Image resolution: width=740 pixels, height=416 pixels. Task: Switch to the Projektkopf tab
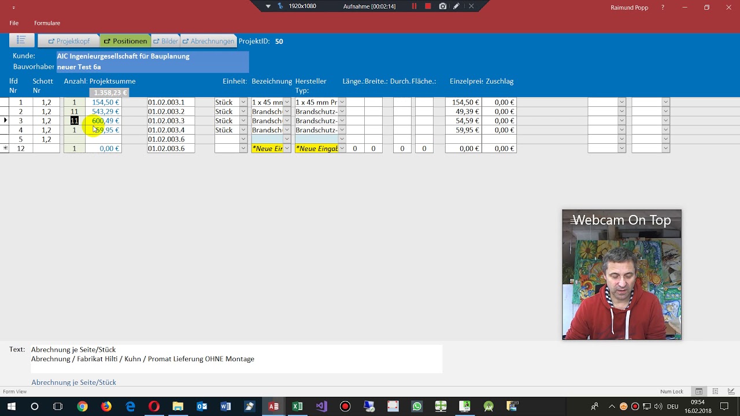(69, 41)
